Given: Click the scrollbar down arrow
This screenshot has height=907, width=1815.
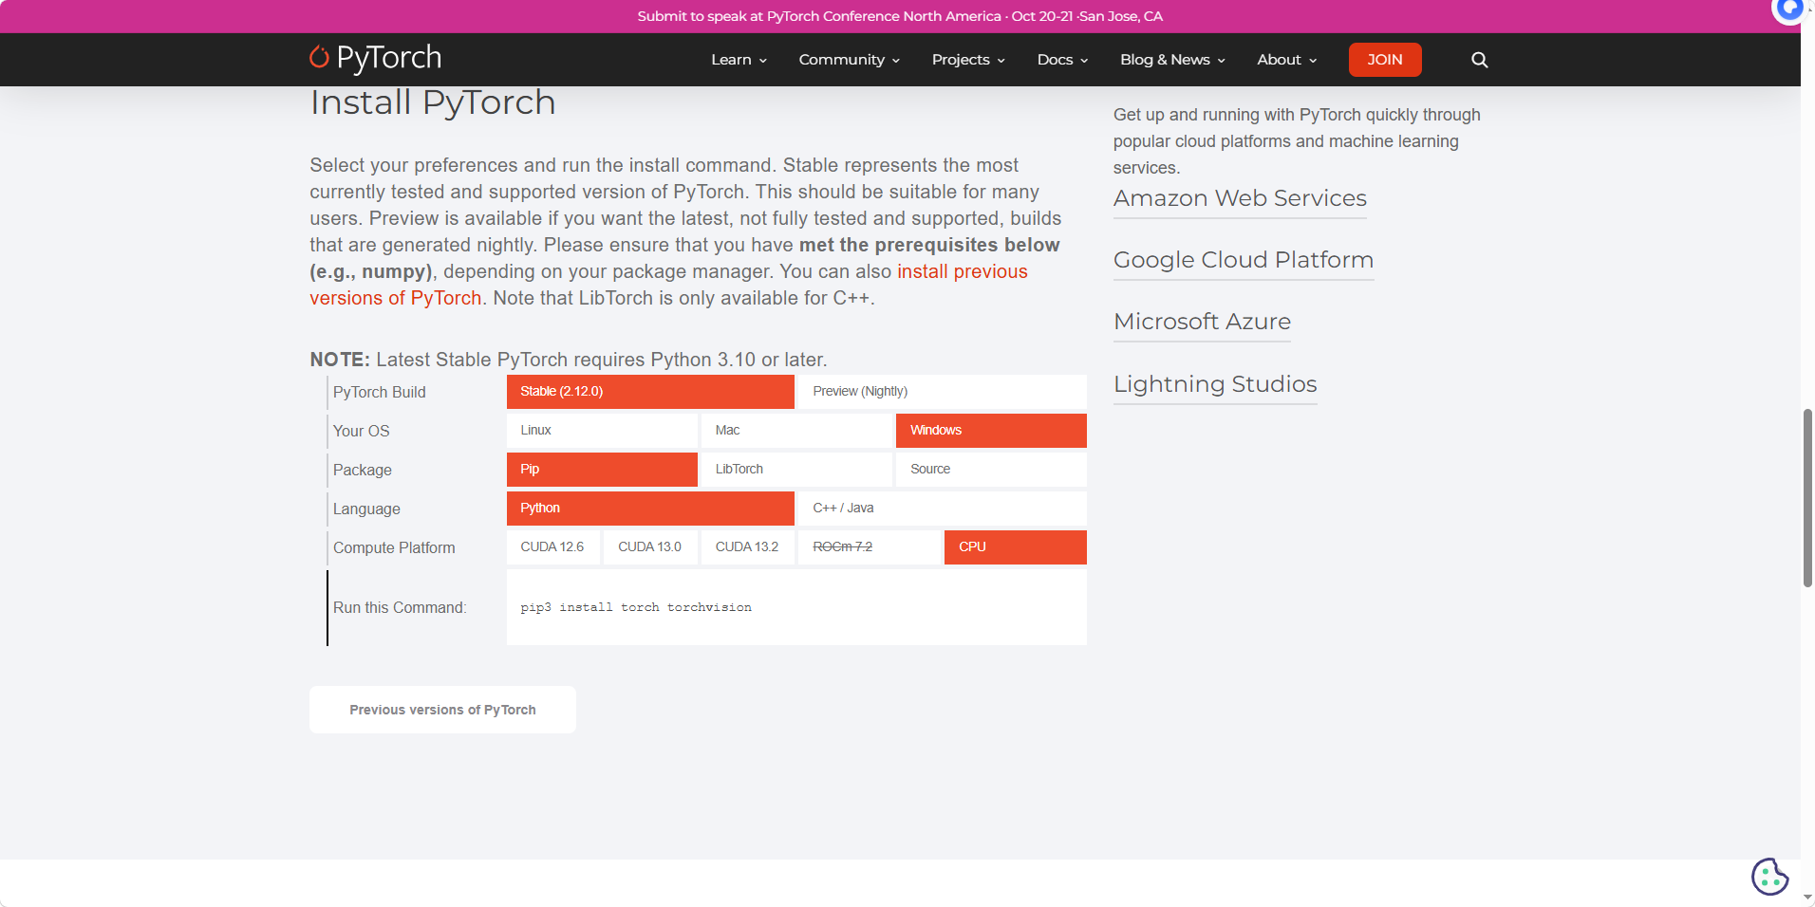Looking at the screenshot, I should pos(1807,898).
